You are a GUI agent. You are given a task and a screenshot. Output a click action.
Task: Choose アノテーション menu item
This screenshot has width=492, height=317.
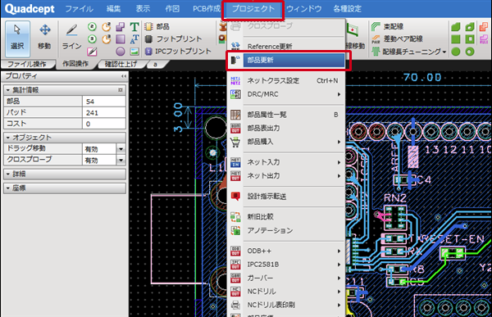(287, 231)
